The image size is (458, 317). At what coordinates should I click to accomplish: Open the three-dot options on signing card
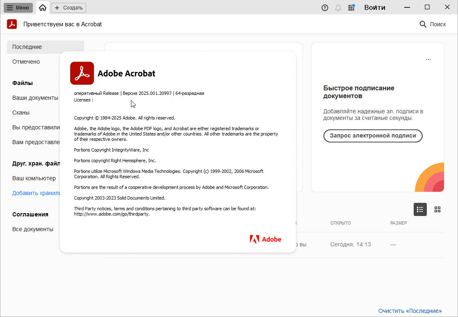(x=428, y=60)
